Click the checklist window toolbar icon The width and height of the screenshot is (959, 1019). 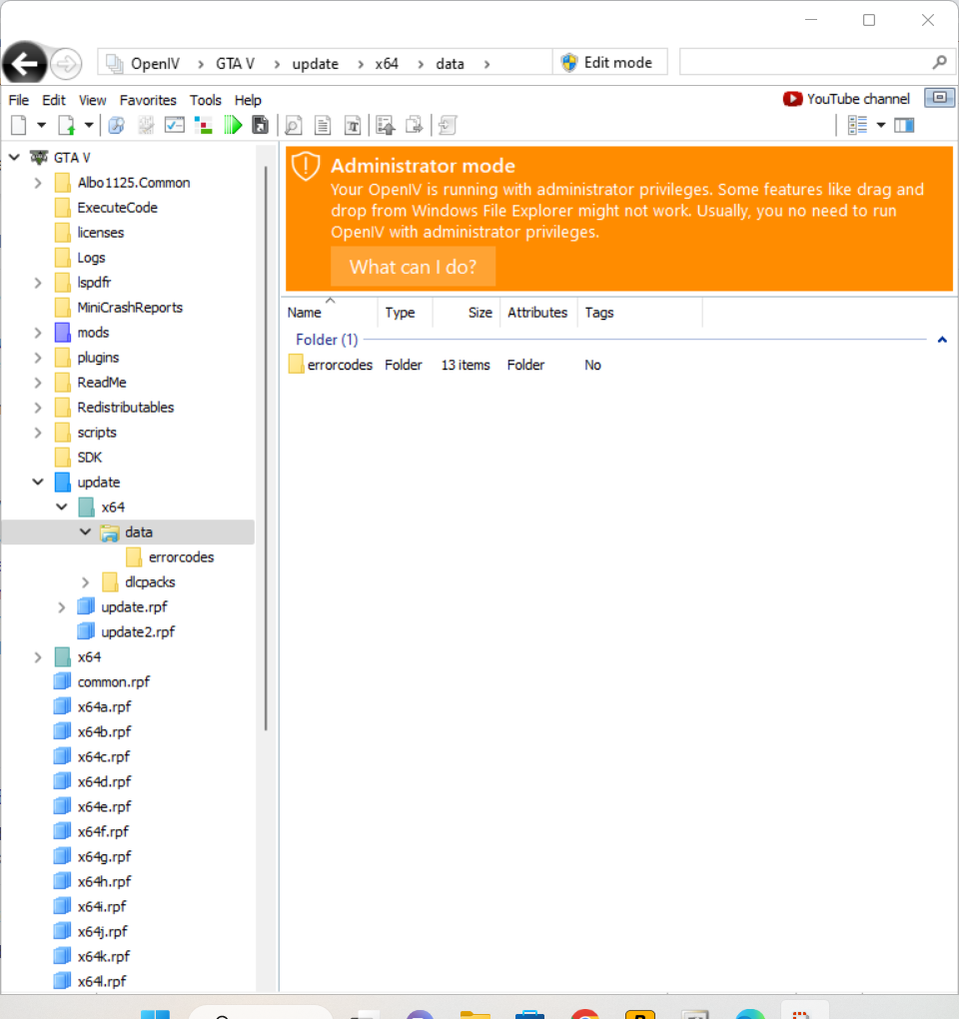(x=175, y=125)
